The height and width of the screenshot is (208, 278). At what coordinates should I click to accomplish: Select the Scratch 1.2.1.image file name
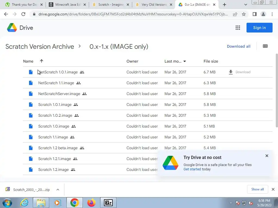point(54,159)
